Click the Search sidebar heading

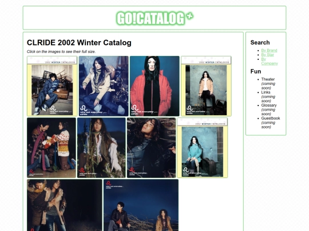pyautogui.click(x=260, y=43)
